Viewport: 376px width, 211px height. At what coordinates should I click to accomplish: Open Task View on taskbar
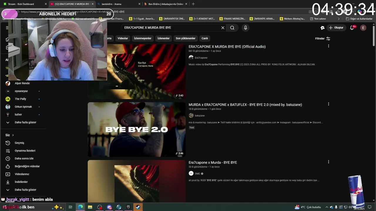coord(70,207)
